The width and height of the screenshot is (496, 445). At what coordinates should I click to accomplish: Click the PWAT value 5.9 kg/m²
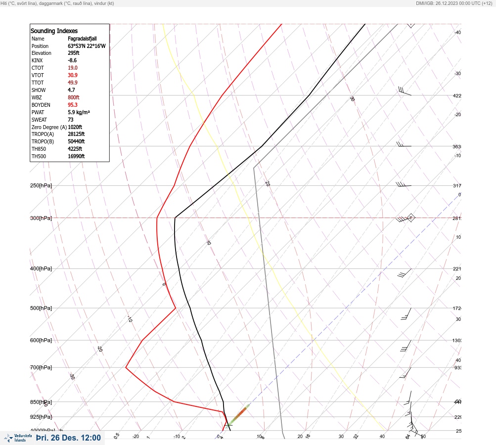[79, 112]
